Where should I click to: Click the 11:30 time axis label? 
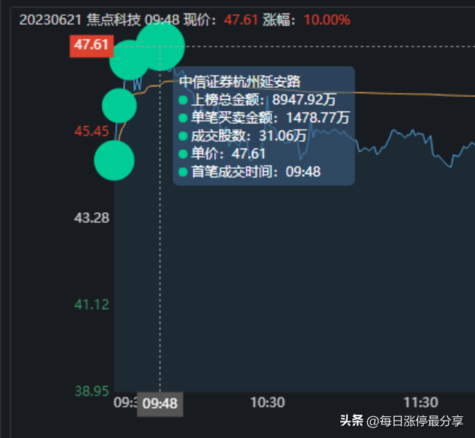pos(421,403)
